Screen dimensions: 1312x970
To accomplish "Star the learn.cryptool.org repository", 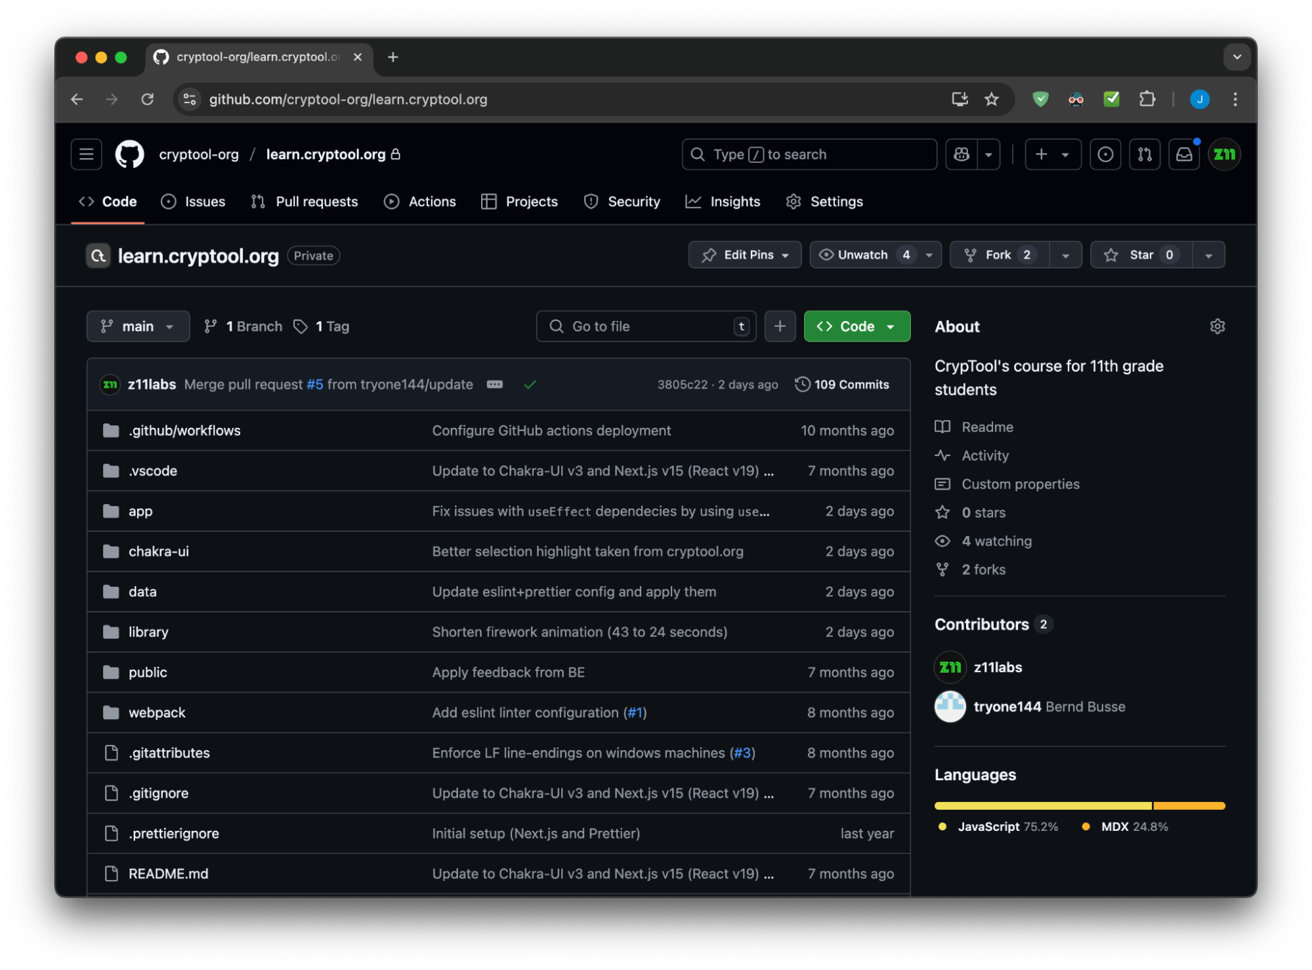I will pyautogui.click(x=1141, y=255).
